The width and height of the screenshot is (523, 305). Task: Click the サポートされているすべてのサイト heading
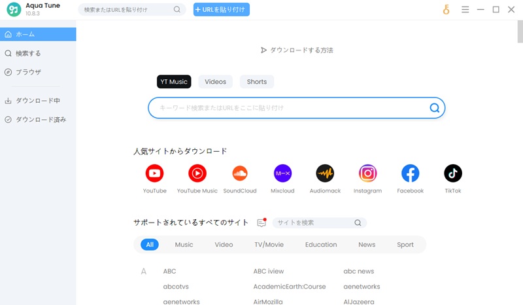click(x=191, y=223)
